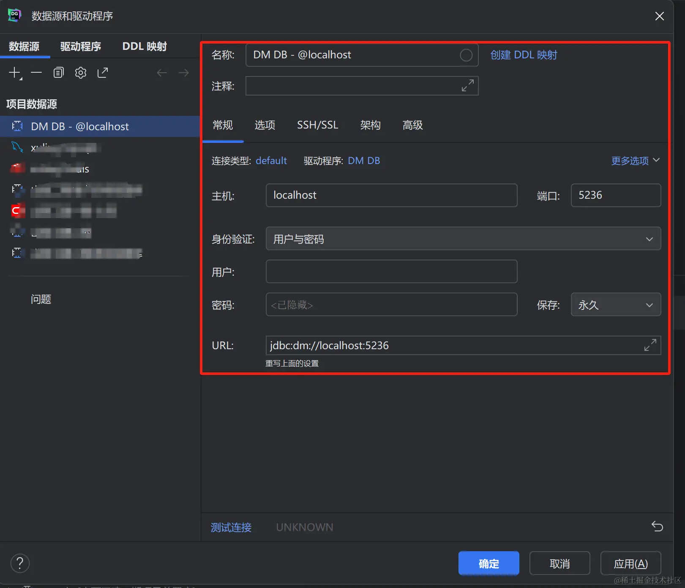The width and height of the screenshot is (685, 588).
Task: Click the 测试连接 link
Action: tap(231, 527)
